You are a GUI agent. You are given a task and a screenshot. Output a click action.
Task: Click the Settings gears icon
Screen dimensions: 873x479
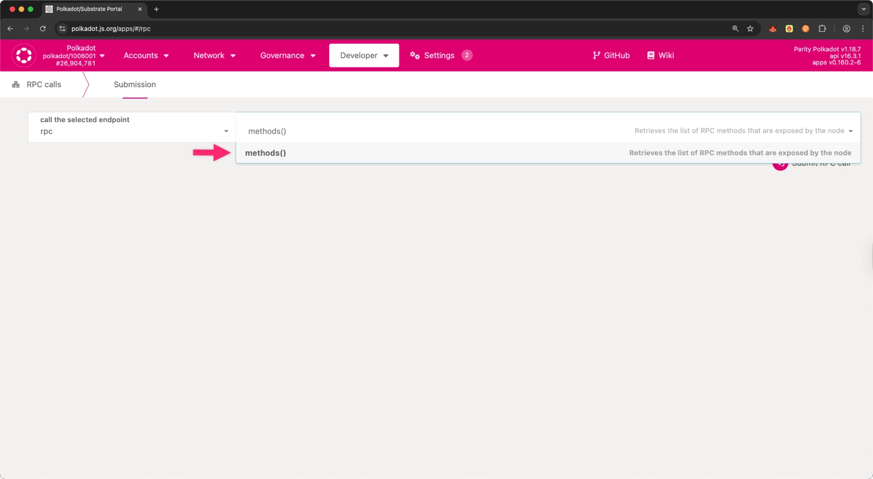[x=415, y=55]
